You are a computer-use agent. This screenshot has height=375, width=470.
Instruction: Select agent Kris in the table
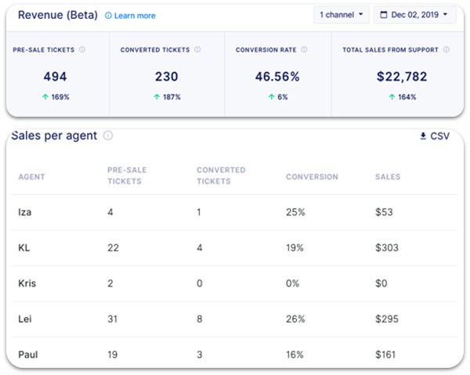[x=27, y=283]
